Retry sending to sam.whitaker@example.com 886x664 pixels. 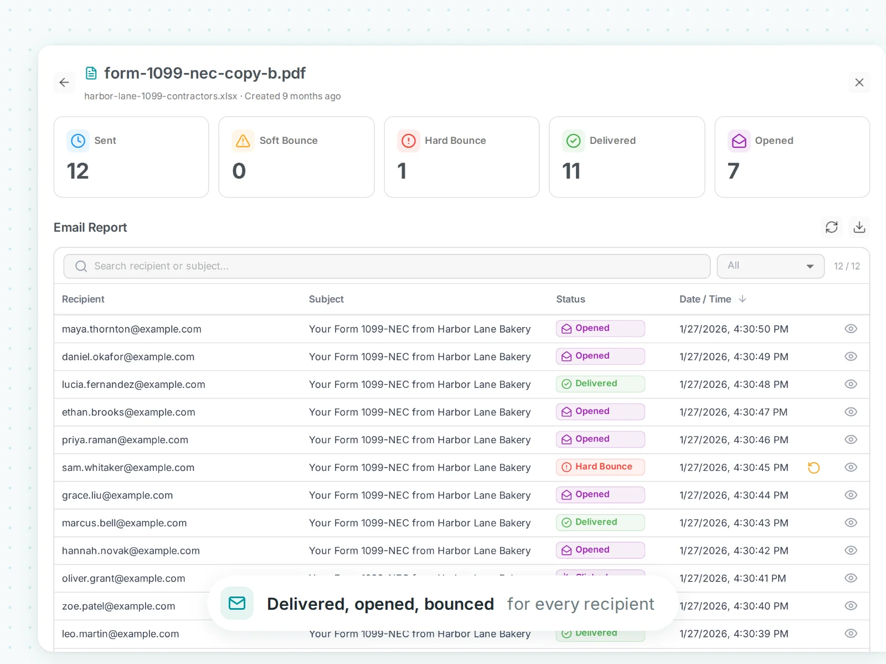pyautogui.click(x=813, y=468)
